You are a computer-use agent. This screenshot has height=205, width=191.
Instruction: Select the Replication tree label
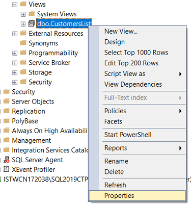[29, 111]
